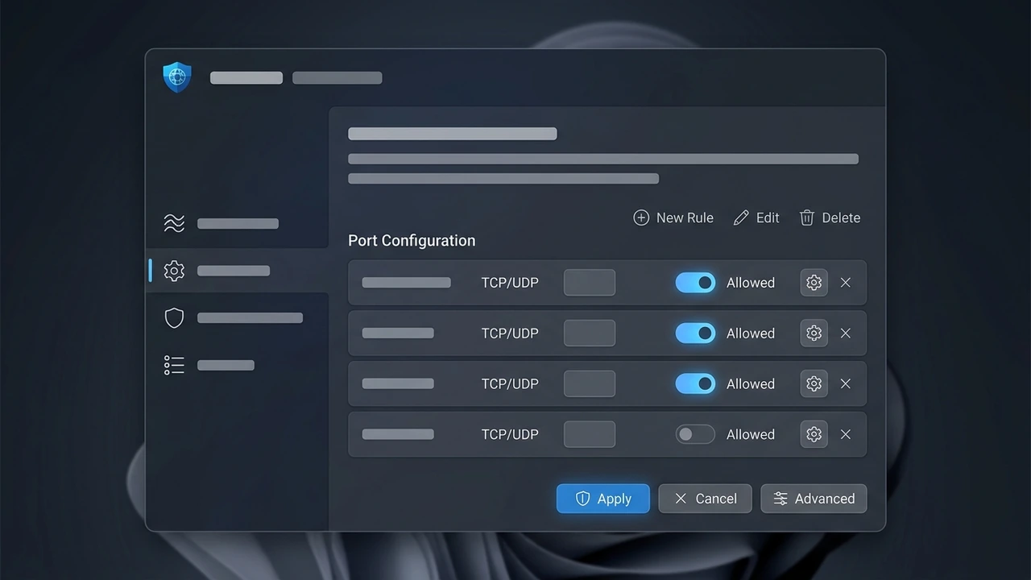Image resolution: width=1031 pixels, height=580 pixels.
Task: Switch off the third rule's Allowed toggle
Action: click(695, 383)
